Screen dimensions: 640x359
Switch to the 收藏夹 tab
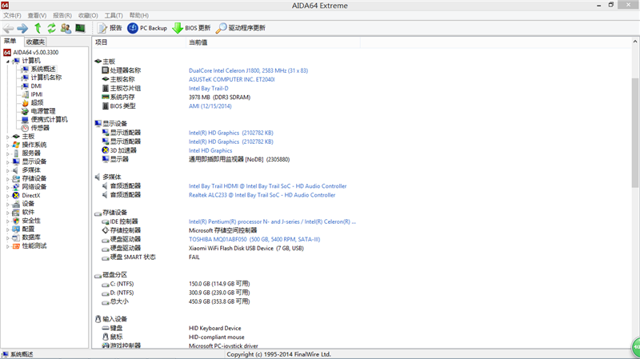pos(35,42)
